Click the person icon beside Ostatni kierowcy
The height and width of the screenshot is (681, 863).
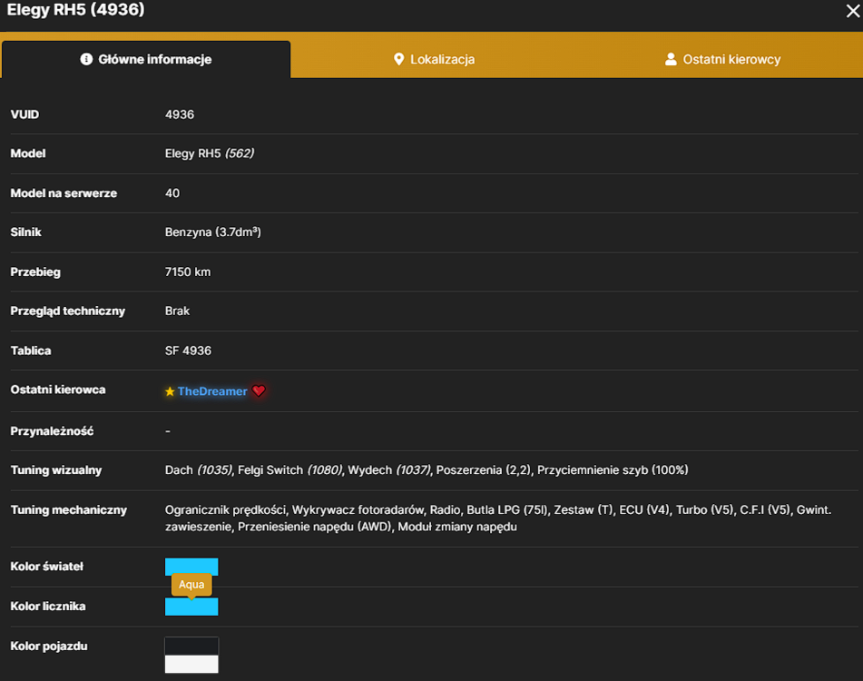(671, 59)
